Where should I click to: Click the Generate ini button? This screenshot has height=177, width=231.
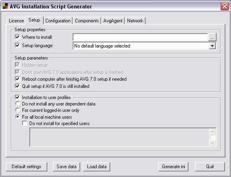click(173, 167)
